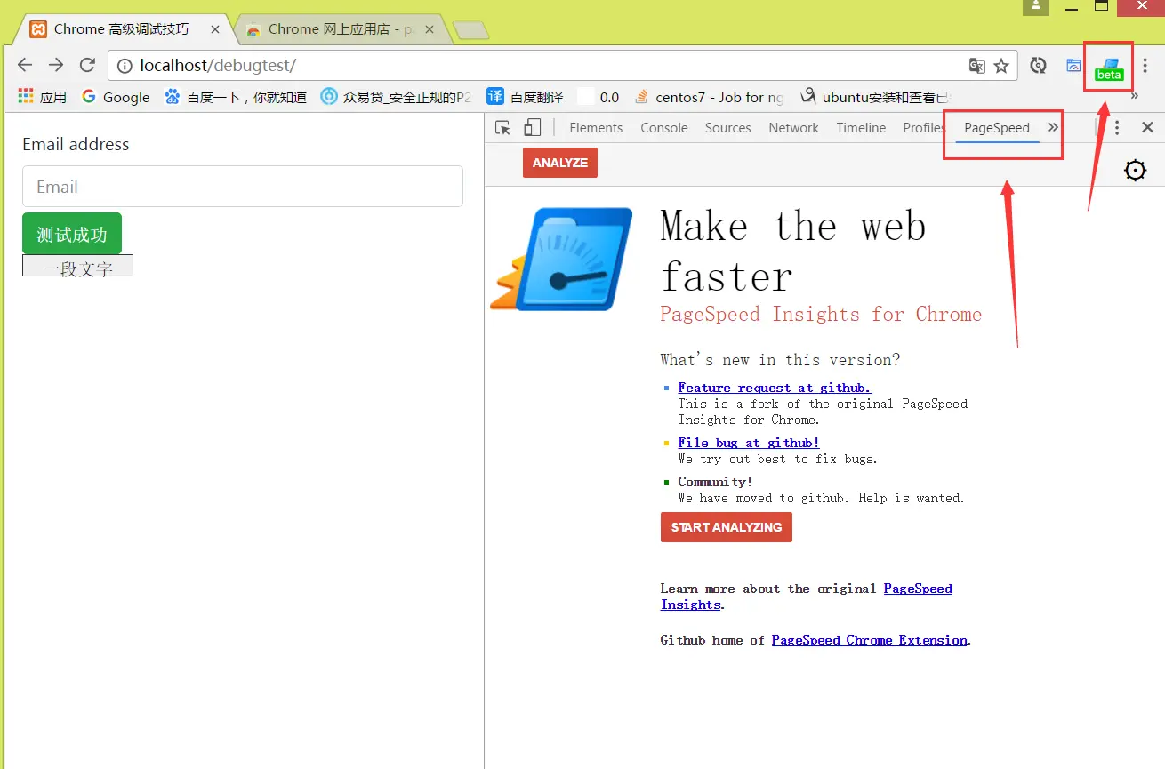Click the 'Email address' label
This screenshot has width=1165, height=769.
pos(76,144)
